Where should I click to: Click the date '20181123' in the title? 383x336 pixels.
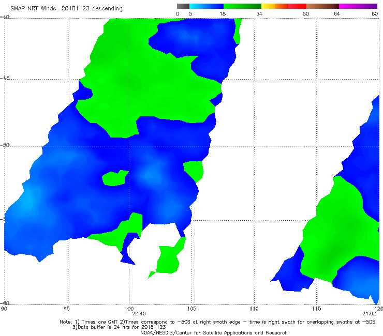[x=75, y=8]
